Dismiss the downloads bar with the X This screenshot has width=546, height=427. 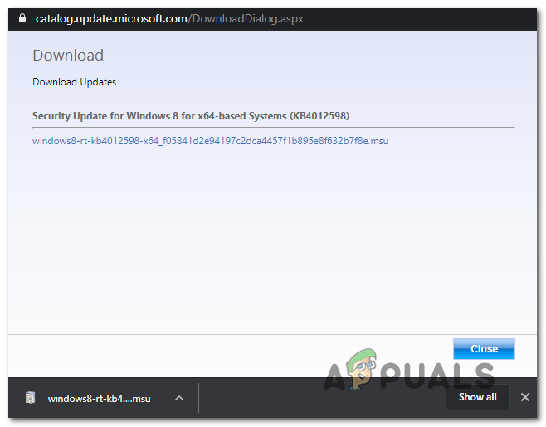pos(525,397)
